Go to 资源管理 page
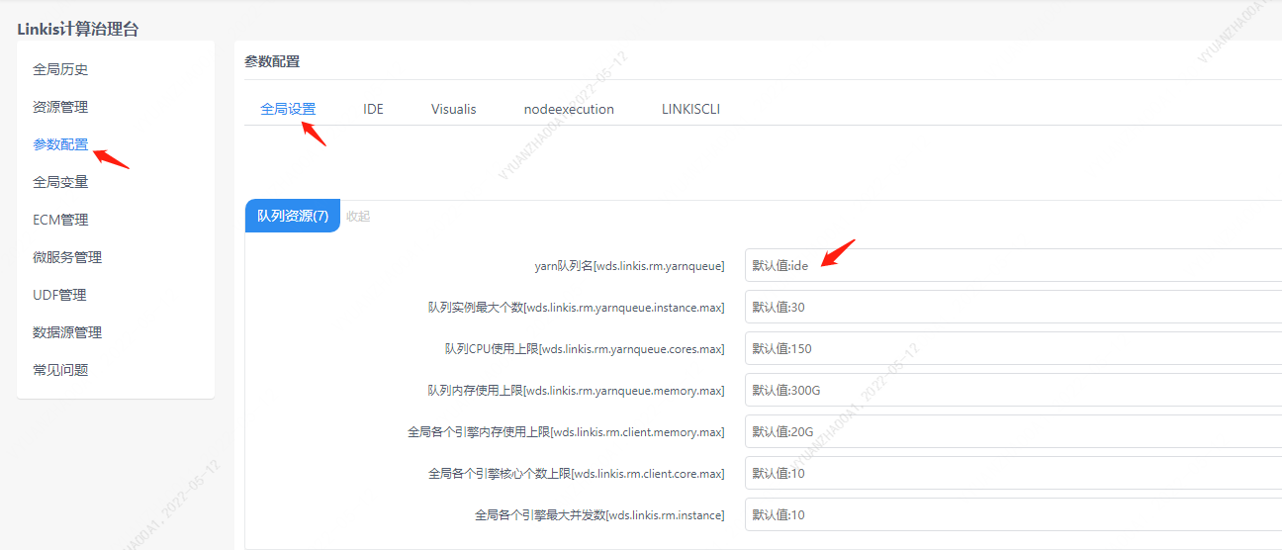This screenshot has width=1282, height=550. [x=60, y=107]
